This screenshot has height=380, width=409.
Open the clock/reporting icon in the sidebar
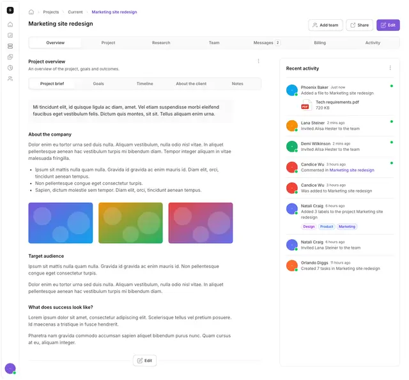10,68
